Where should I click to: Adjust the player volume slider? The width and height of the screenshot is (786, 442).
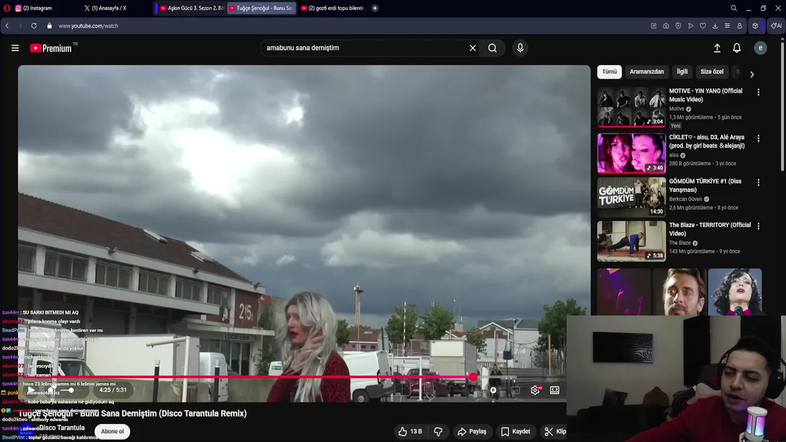[71, 390]
